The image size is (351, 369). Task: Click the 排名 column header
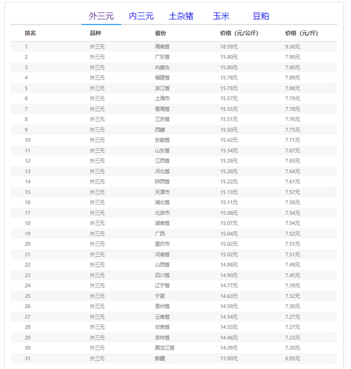[30, 33]
